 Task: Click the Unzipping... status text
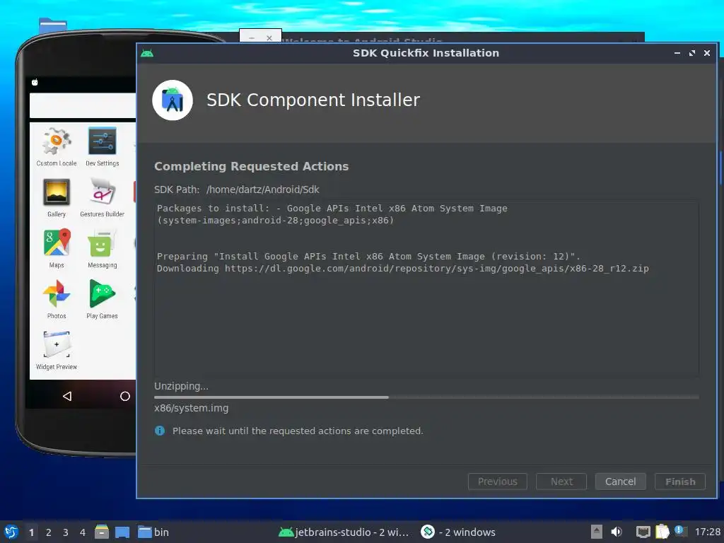click(181, 386)
